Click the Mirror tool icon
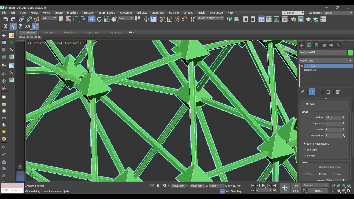The image size is (354, 199). tap(229, 19)
